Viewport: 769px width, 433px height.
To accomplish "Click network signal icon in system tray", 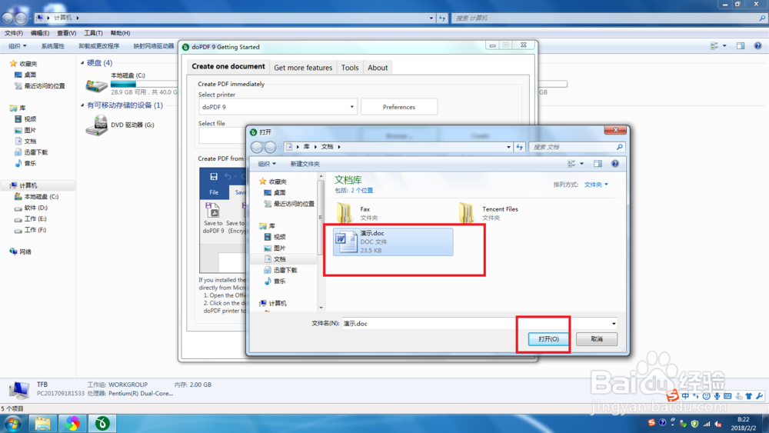I will pos(707,424).
